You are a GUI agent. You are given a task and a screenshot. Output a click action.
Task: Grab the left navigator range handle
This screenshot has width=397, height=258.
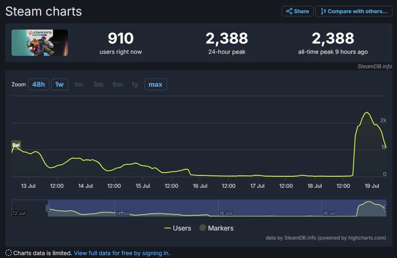coord(48,208)
